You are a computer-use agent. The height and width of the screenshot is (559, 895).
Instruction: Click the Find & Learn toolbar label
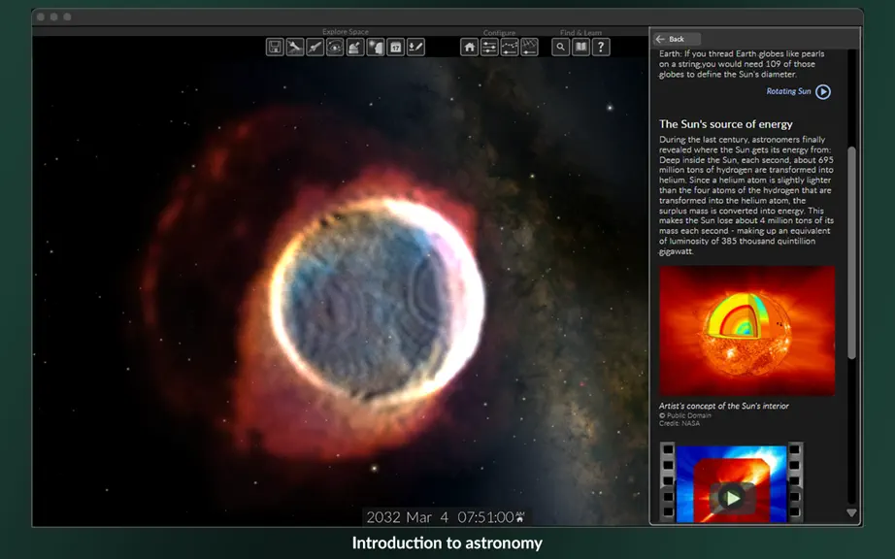point(580,33)
